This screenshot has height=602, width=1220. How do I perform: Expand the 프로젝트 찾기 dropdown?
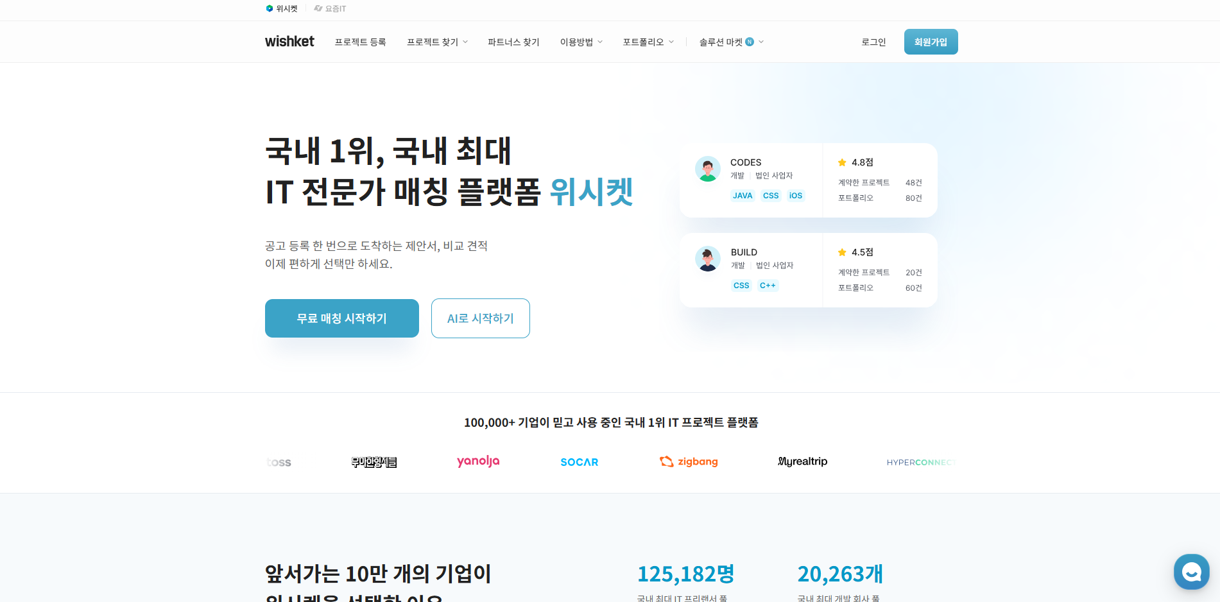437,42
